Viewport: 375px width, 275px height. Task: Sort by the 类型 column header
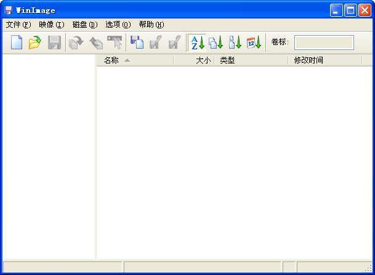click(x=251, y=60)
